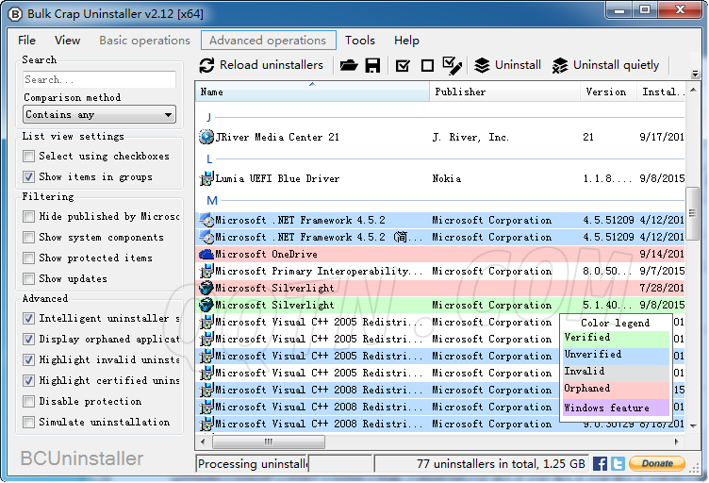Uncheck Show items in groups
This screenshot has width=709, height=483.
[x=29, y=177]
